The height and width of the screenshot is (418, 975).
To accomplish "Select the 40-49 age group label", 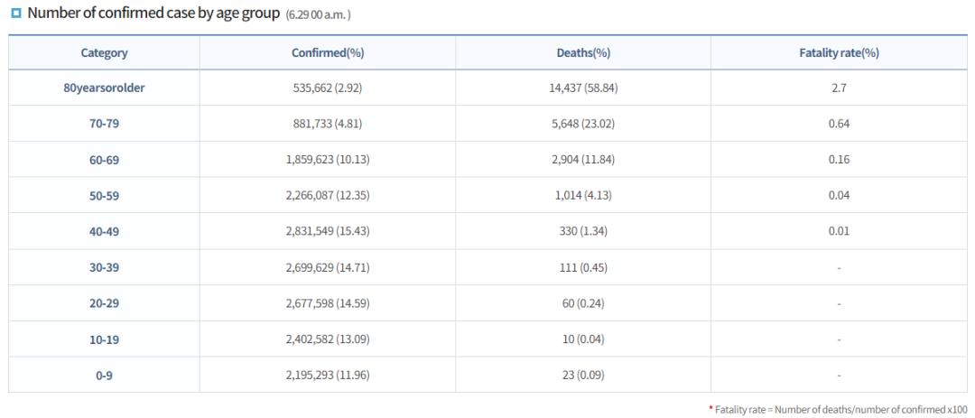I will pyautogui.click(x=104, y=231).
